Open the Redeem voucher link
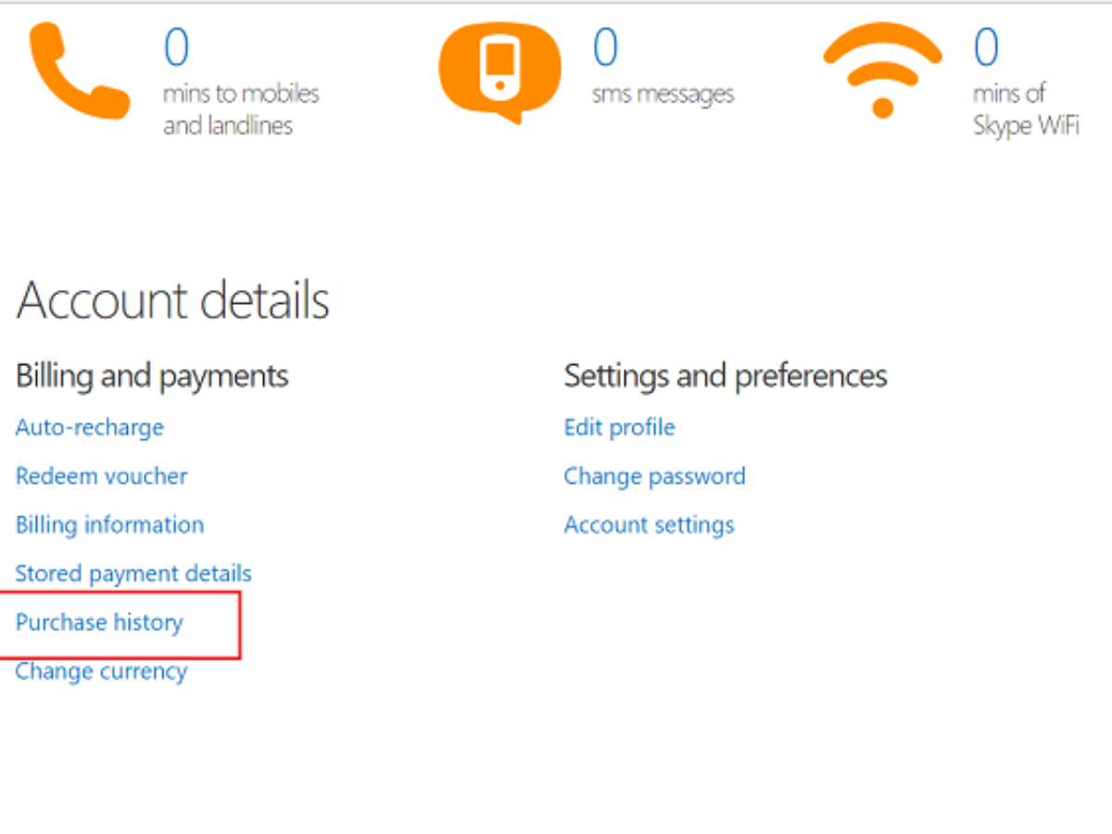Screen dimensions: 1112x834 pos(102,476)
